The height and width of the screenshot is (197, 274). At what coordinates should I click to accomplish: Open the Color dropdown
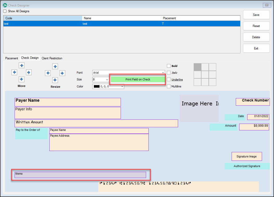[122, 86]
